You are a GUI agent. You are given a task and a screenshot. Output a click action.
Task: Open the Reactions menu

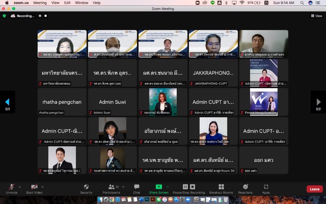click(245, 187)
